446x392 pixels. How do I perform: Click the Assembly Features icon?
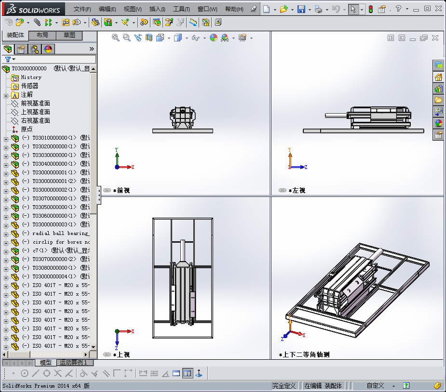click(x=108, y=22)
